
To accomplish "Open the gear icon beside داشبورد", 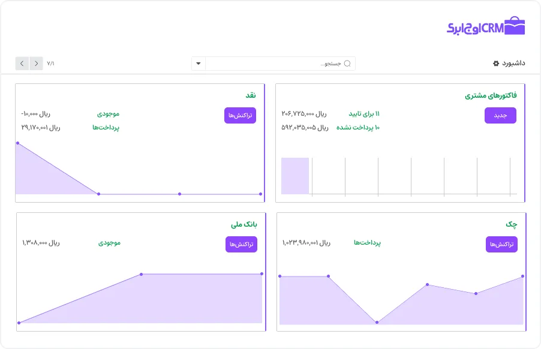I will (495, 63).
